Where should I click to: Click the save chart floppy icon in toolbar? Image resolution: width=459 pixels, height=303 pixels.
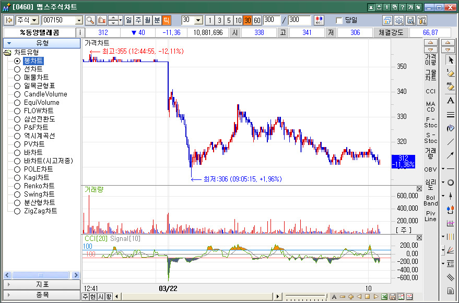tap(410, 20)
